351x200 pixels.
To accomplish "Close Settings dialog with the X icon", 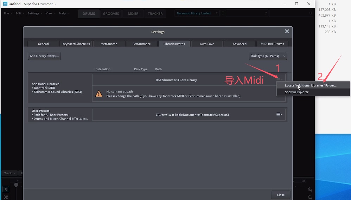I will click(x=287, y=32).
